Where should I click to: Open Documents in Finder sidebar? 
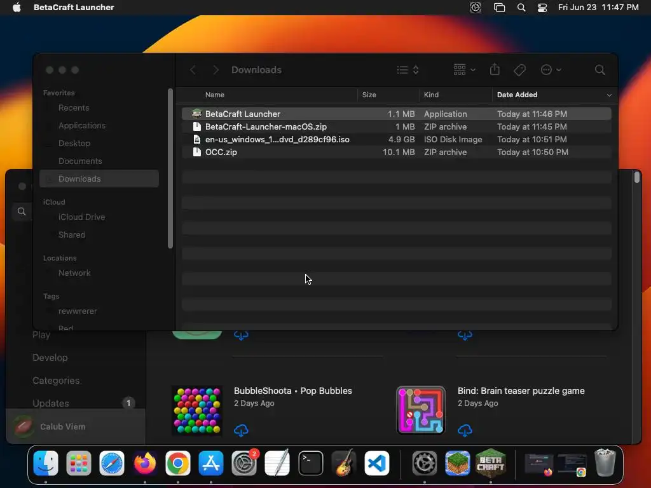tap(80, 161)
